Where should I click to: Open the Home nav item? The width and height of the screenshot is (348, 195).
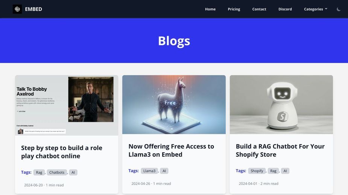(210, 9)
